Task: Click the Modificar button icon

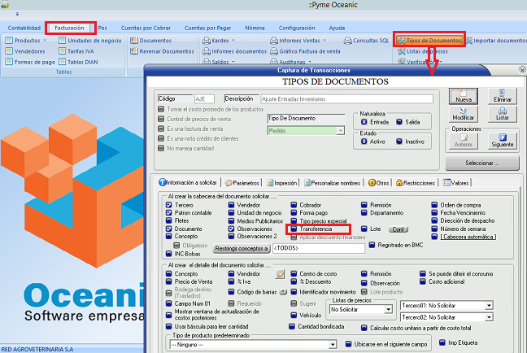Action: (463, 114)
